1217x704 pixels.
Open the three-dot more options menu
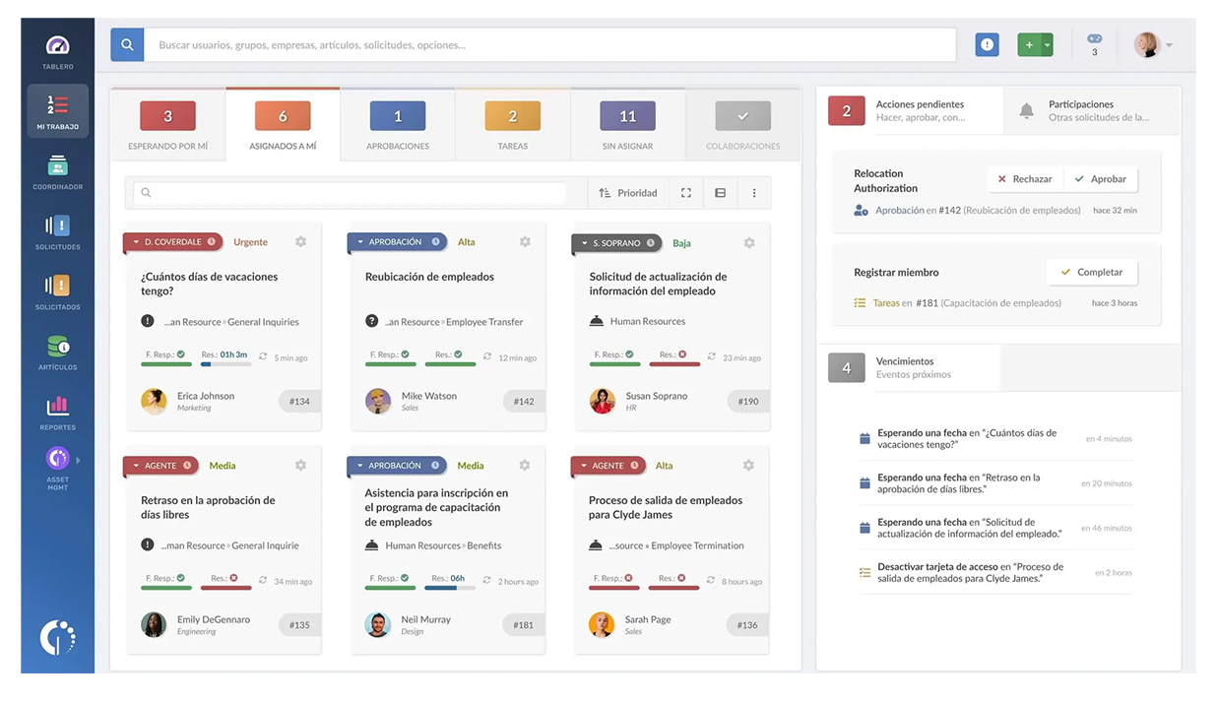pos(754,193)
